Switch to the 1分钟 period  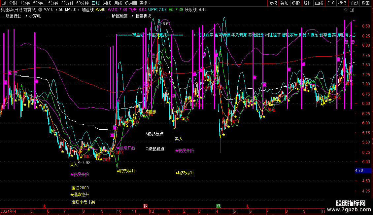pos(25,3)
